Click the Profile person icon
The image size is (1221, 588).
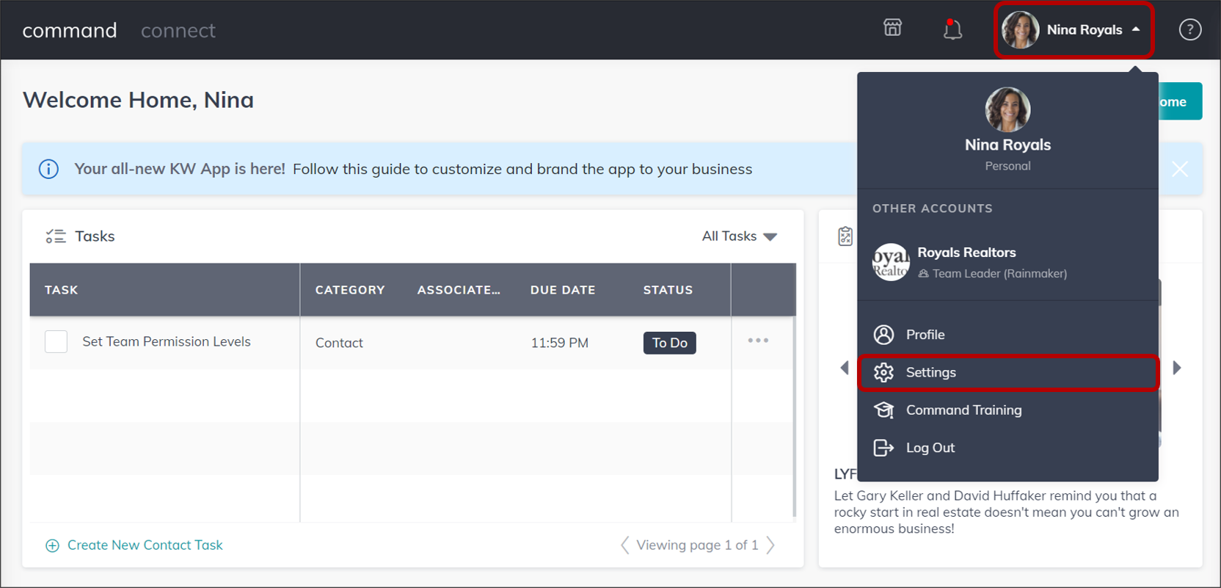(x=883, y=335)
